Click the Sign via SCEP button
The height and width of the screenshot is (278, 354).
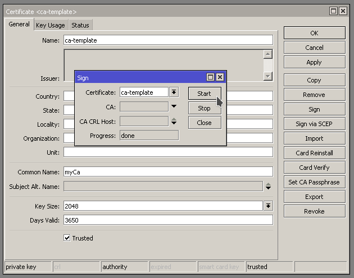pos(314,124)
